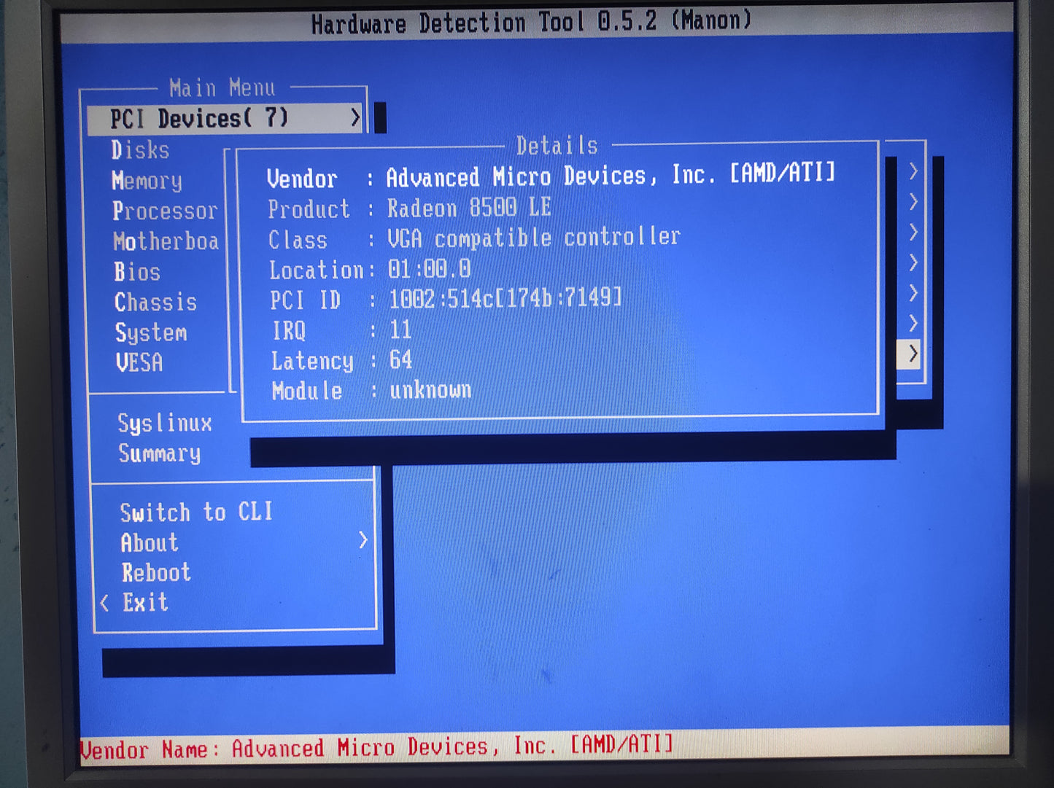Open the About entry

(x=150, y=543)
